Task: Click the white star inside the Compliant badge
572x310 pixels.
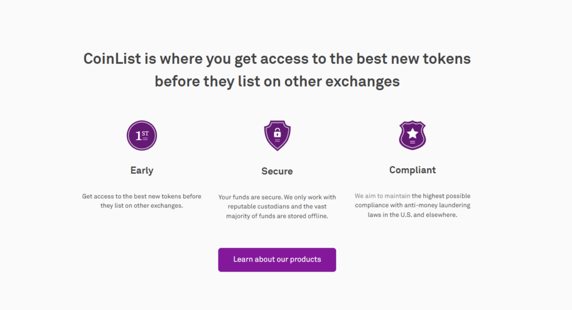Action: pos(412,133)
